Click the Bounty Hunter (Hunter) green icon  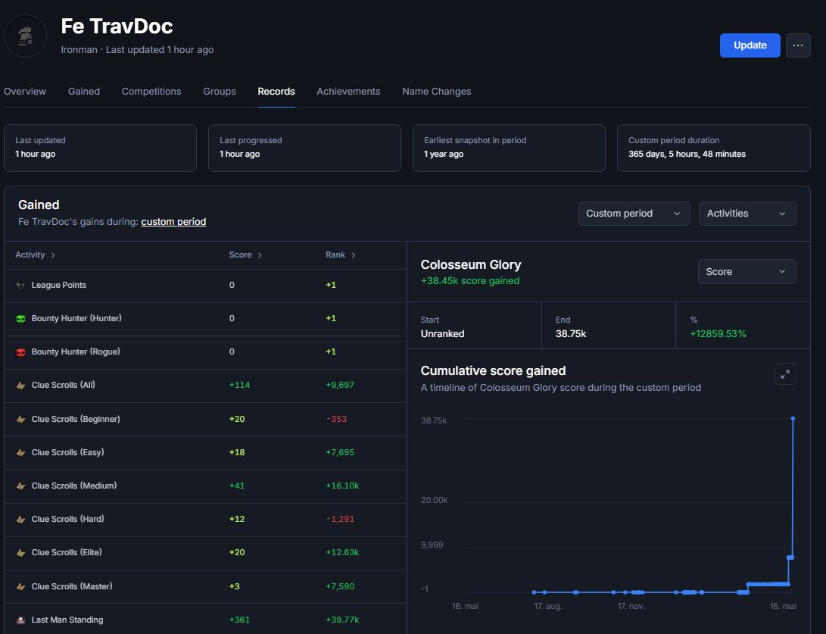(20, 318)
